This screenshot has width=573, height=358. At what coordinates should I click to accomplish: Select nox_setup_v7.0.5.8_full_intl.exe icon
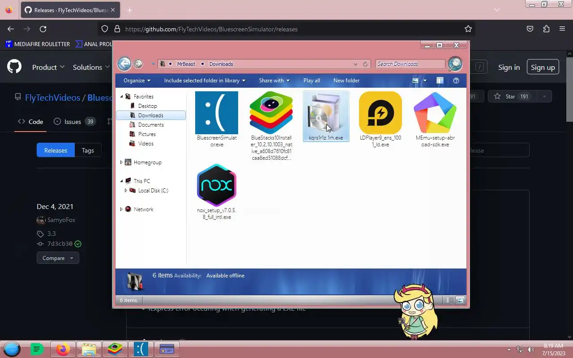point(217,185)
